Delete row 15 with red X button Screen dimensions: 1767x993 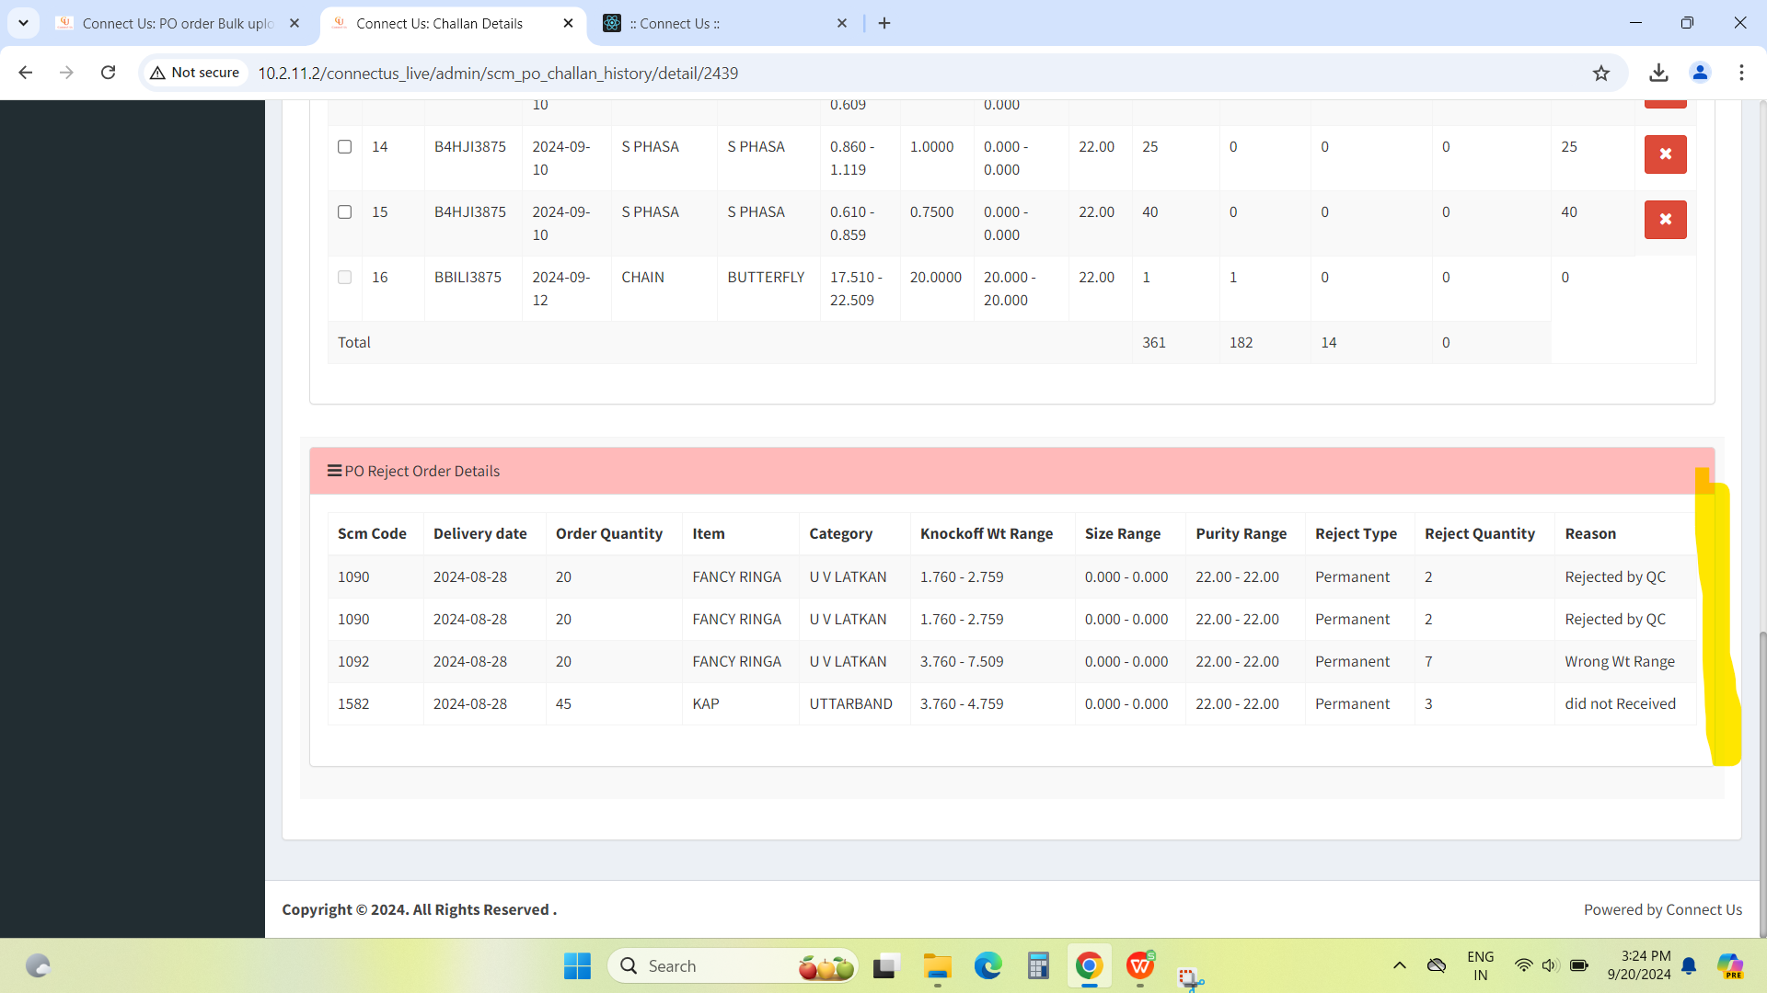pos(1665,220)
